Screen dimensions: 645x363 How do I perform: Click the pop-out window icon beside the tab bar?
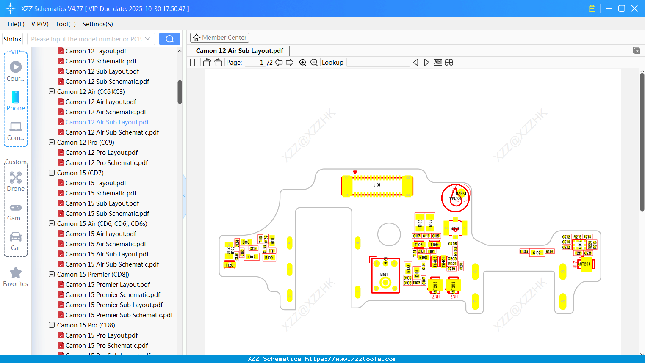637,50
